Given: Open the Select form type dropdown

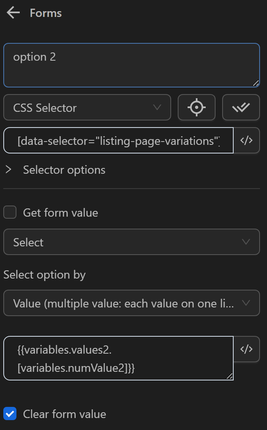Looking at the screenshot, I should point(131,242).
